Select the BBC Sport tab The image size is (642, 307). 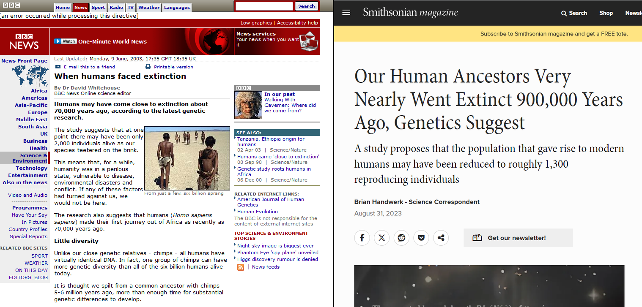pos(98,7)
